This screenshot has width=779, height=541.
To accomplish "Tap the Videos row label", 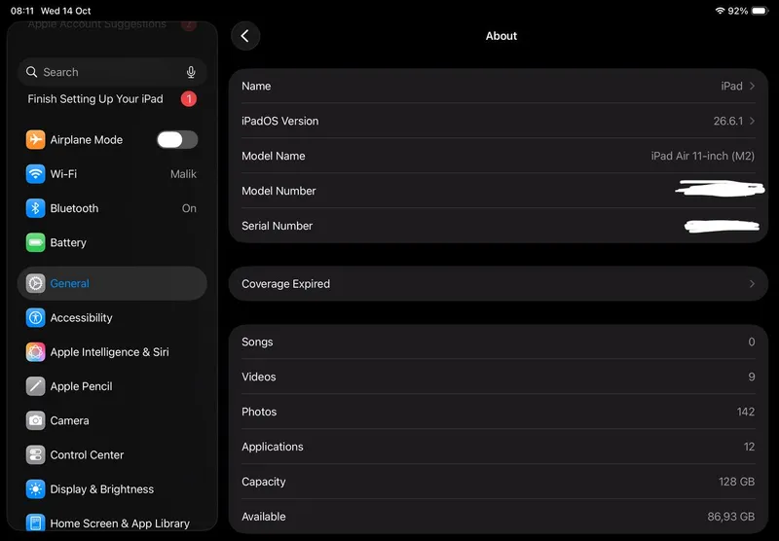I will click(x=259, y=377).
